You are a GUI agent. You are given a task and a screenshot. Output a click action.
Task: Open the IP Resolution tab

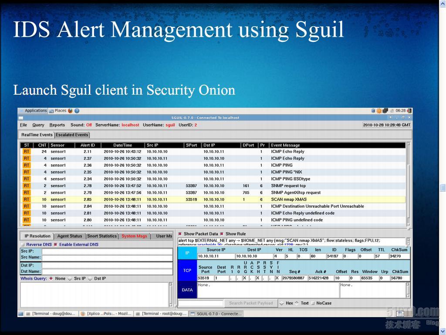[37, 236]
